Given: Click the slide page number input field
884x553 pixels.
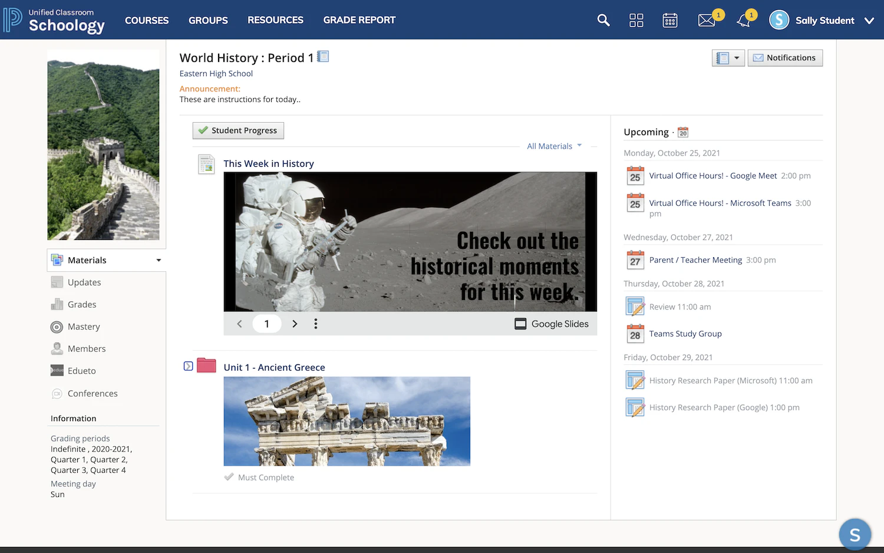Looking at the screenshot, I should point(267,324).
